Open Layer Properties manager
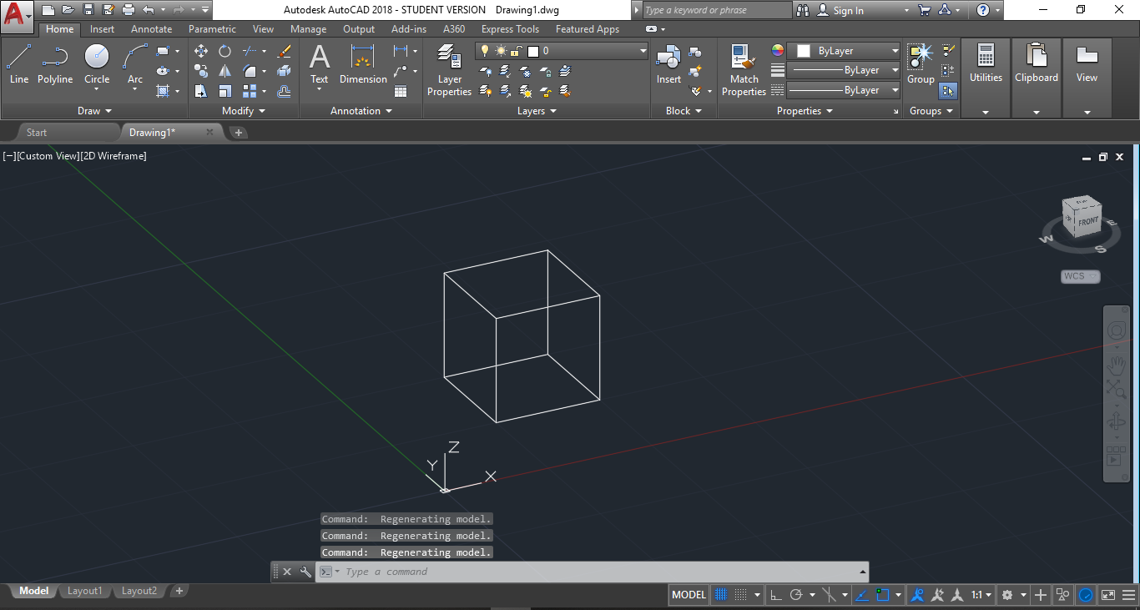Image resolution: width=1140 pixels, height=610 pixels. tap(450, 70)
